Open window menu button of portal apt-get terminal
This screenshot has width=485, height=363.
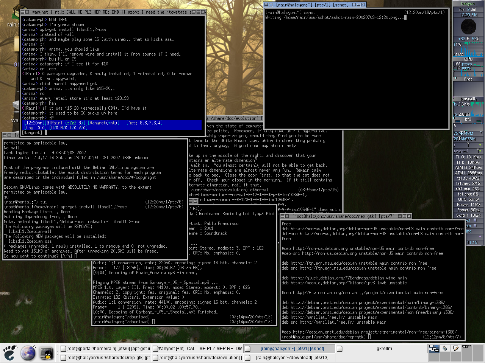tap(5, 135)
